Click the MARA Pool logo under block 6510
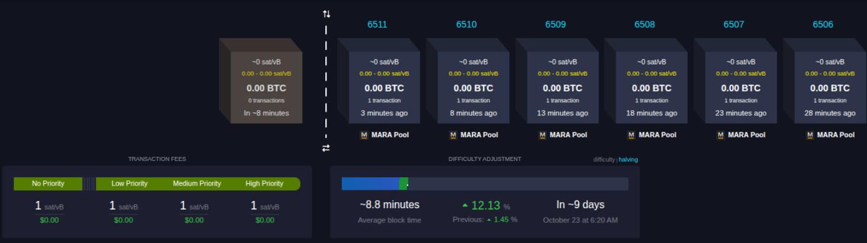 [453, 135]
